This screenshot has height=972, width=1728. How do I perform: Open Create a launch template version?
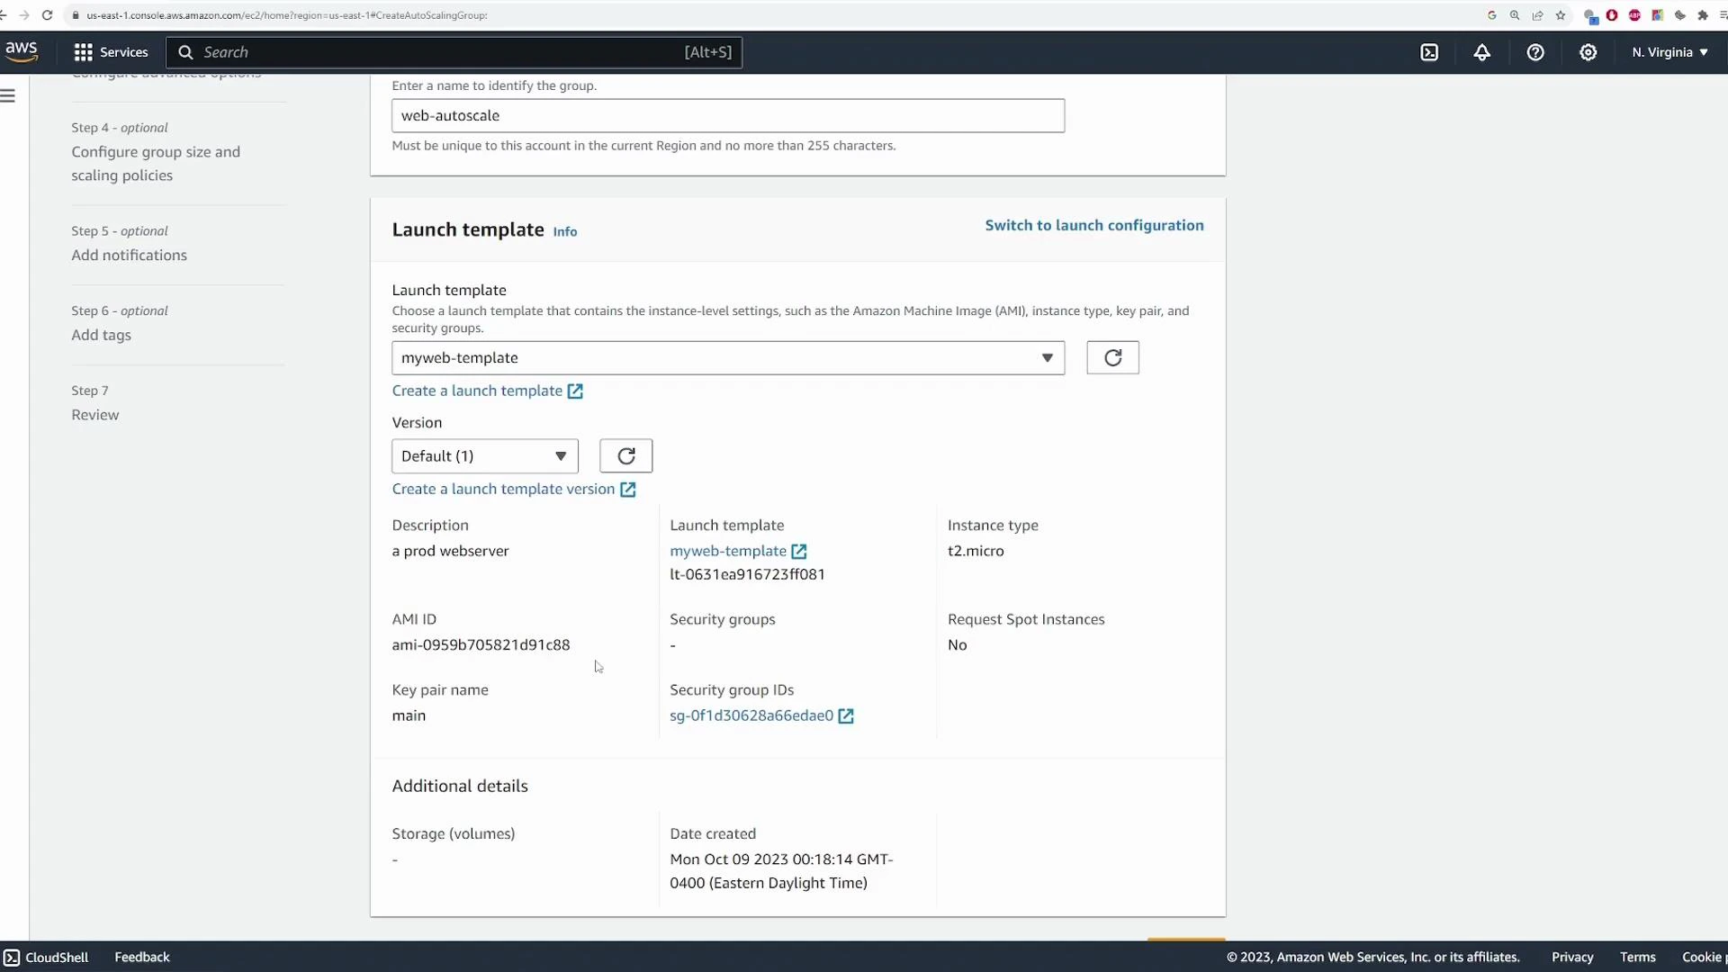tap(505, 489)
